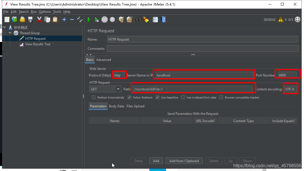Click the Name text field

(202, 39)
